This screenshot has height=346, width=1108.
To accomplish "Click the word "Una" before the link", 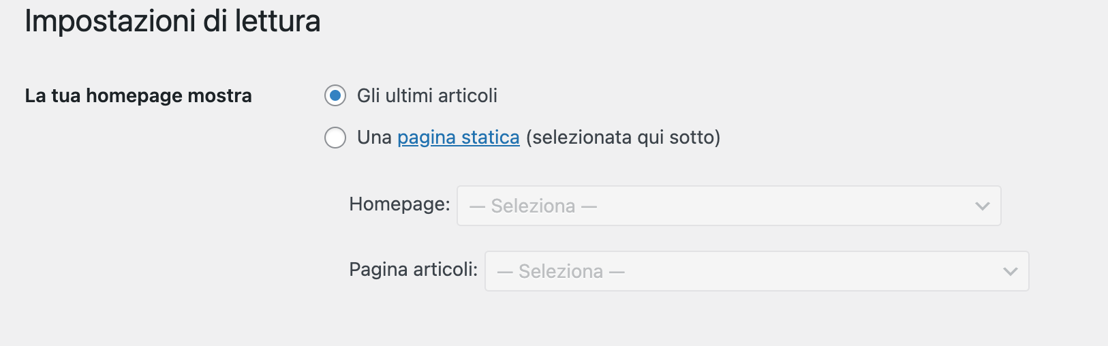I will point(374,138).
